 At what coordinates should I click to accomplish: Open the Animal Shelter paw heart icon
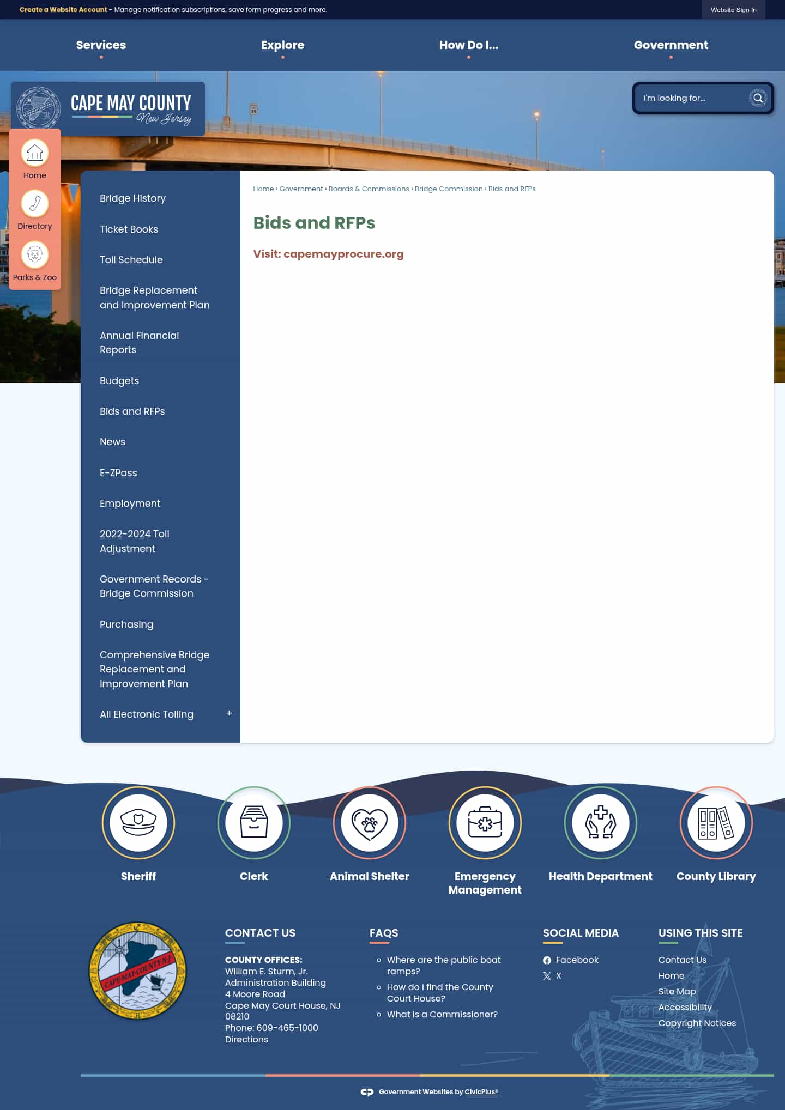tap(370, 822)
